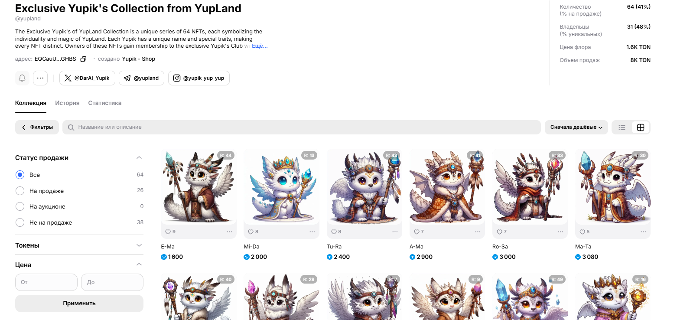This screenshot has height=320, width=677.
Task: Like the E-Ma NFT heart icon
Action: point(169,232)
